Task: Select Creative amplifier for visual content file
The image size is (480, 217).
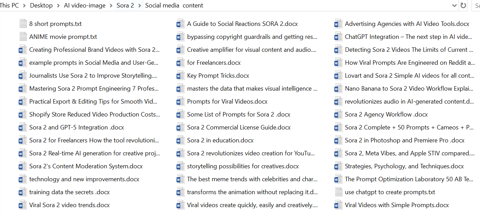Action: pos(252,50)
